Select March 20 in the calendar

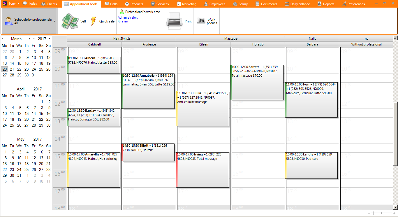pyautogui.click(x=5, y=69)
